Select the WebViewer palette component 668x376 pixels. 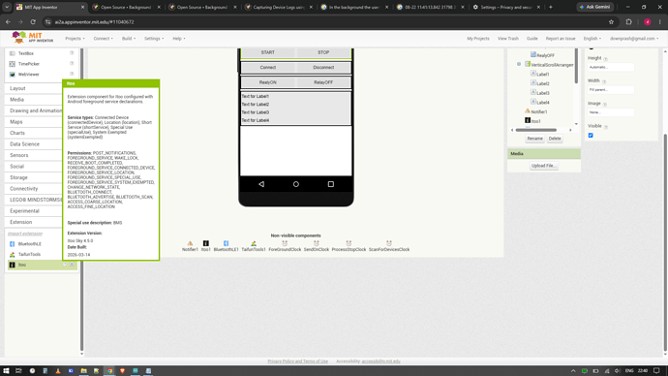pos(28,75)
